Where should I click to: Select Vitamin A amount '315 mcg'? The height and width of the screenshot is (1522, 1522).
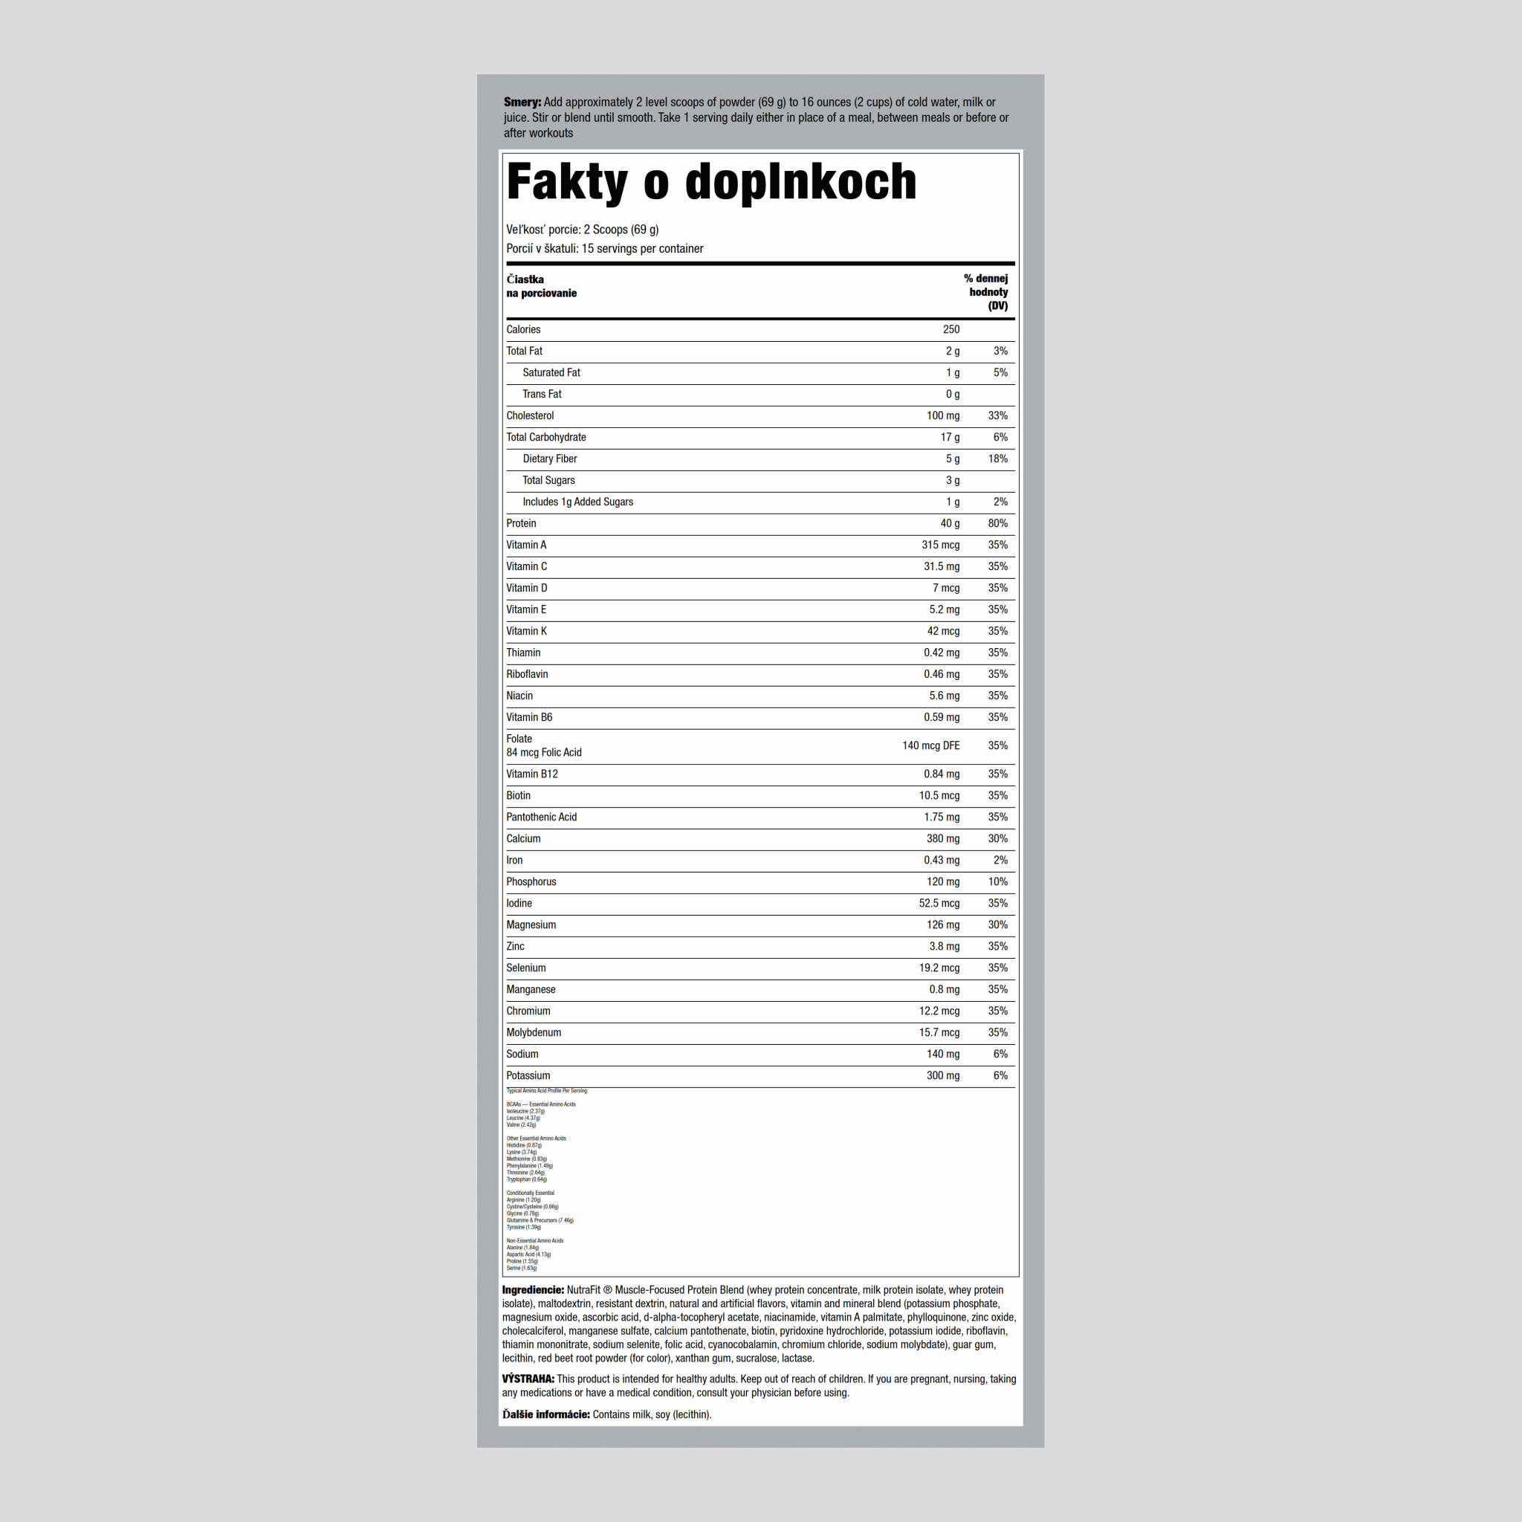941,544
